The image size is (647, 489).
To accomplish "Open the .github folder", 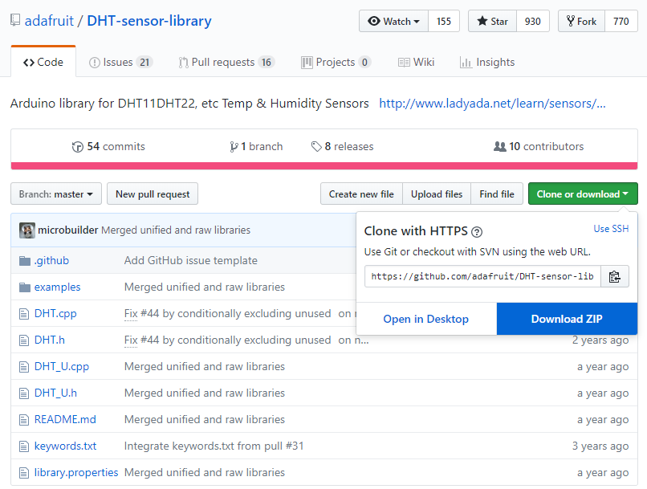I will click(51, 260).
